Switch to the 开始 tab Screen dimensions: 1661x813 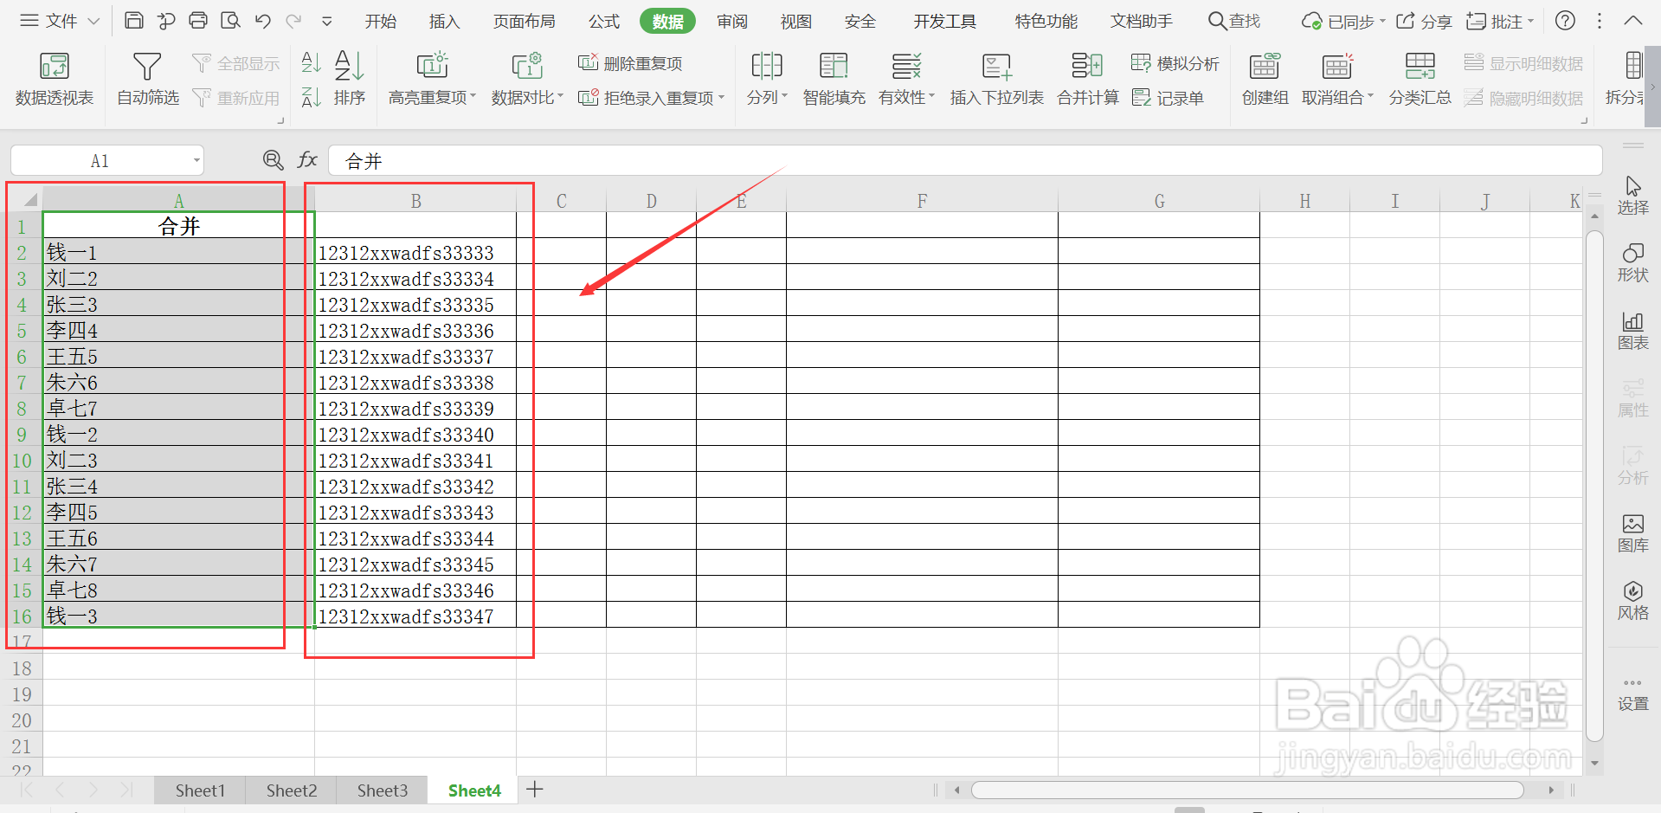coord(380,21)
